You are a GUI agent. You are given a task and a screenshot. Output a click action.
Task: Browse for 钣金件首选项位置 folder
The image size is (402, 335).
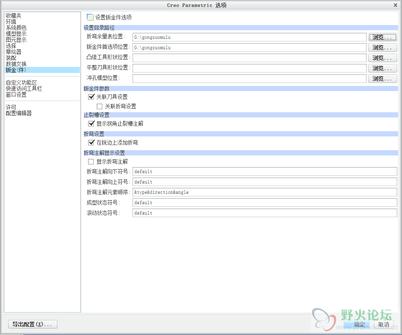pos(383,47)
